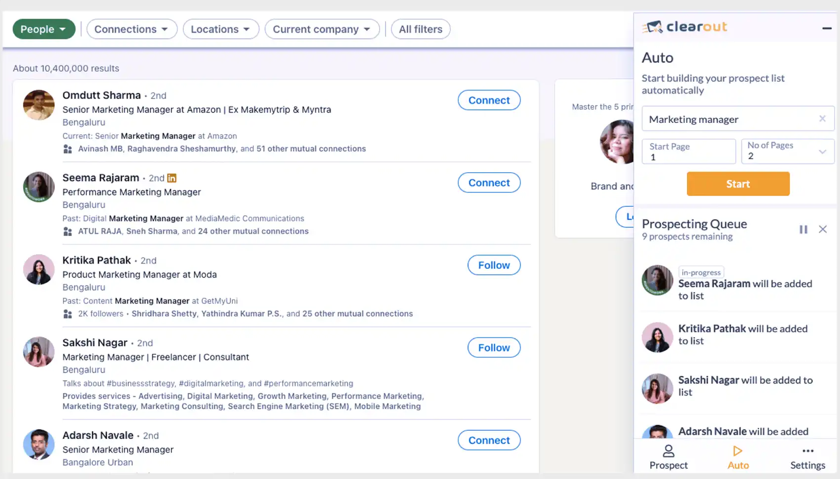The width and height of the screenshot is (840, 479).
Task: Clear the Marketing manager search field
Action: (822, 119)
